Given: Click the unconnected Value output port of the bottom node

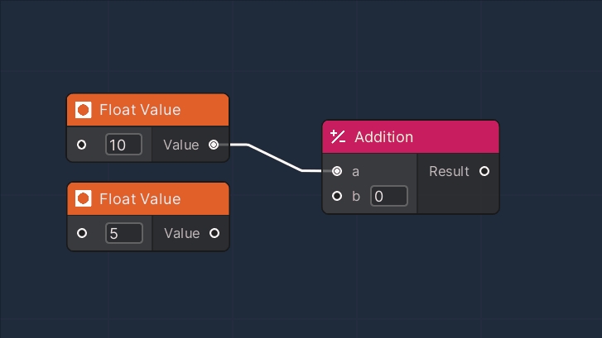Looking at the screenshot, I should point(214,233).
